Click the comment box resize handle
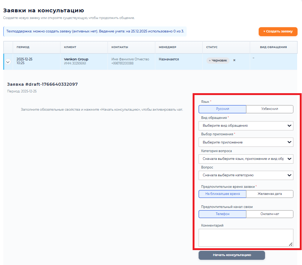302x265 pixels. (x=290, y=244)
